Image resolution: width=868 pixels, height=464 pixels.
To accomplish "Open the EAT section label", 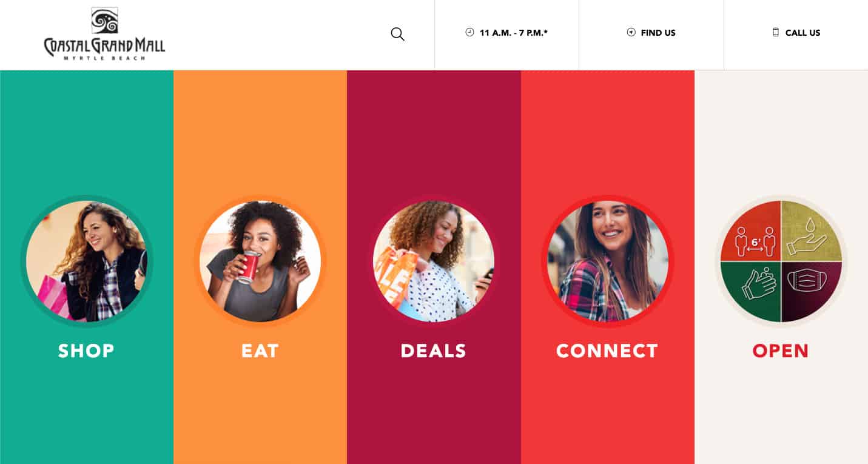I will [x=260, y=351].
